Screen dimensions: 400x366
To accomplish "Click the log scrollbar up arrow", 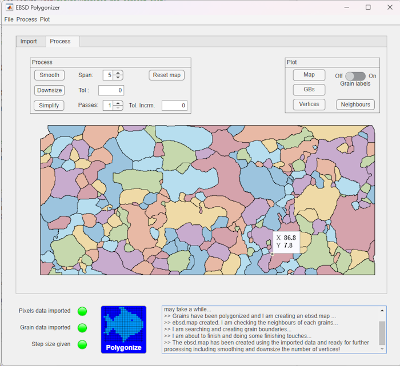I will pos(382,311).
